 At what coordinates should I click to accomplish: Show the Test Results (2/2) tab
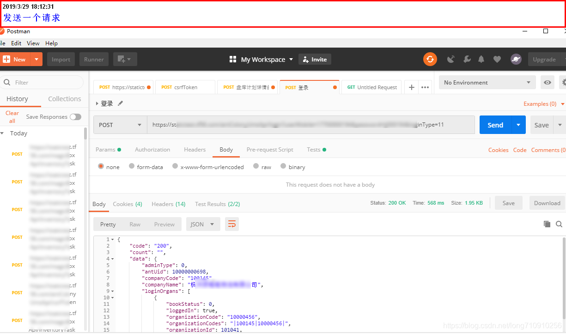218,204
